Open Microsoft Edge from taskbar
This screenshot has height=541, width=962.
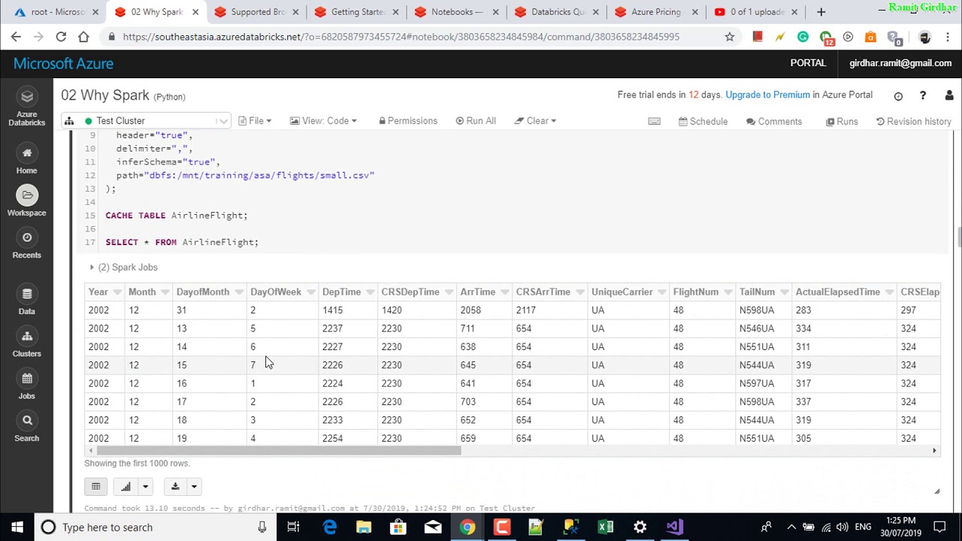pos(329,527)
